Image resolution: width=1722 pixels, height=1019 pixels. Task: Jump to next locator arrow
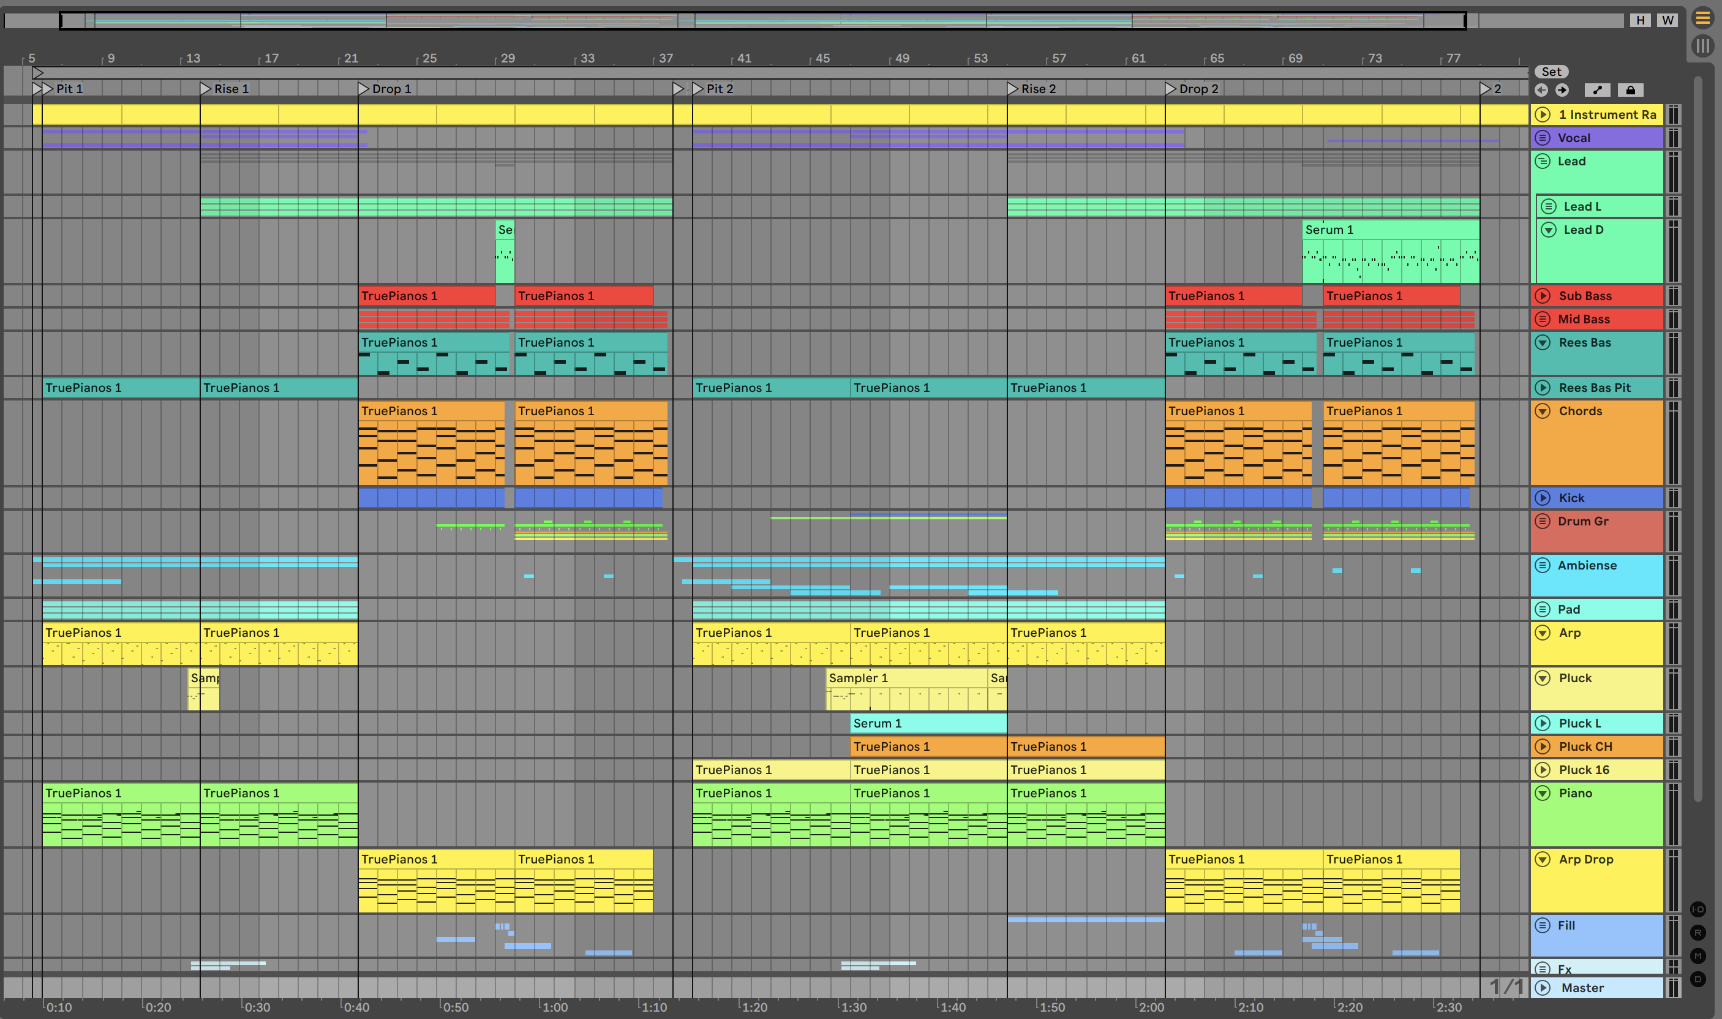click(1562, 90)
